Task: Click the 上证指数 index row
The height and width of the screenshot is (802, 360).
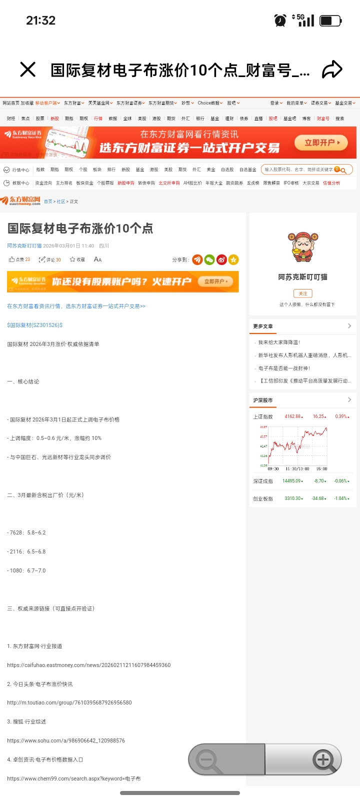Action: point(302,416)
